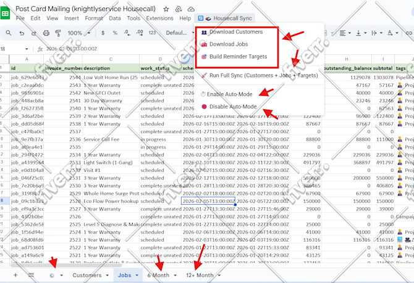Screen dimensions: 414x283
Task: Click the Eco Flow Power hookup cell
Action: [111, 202]
